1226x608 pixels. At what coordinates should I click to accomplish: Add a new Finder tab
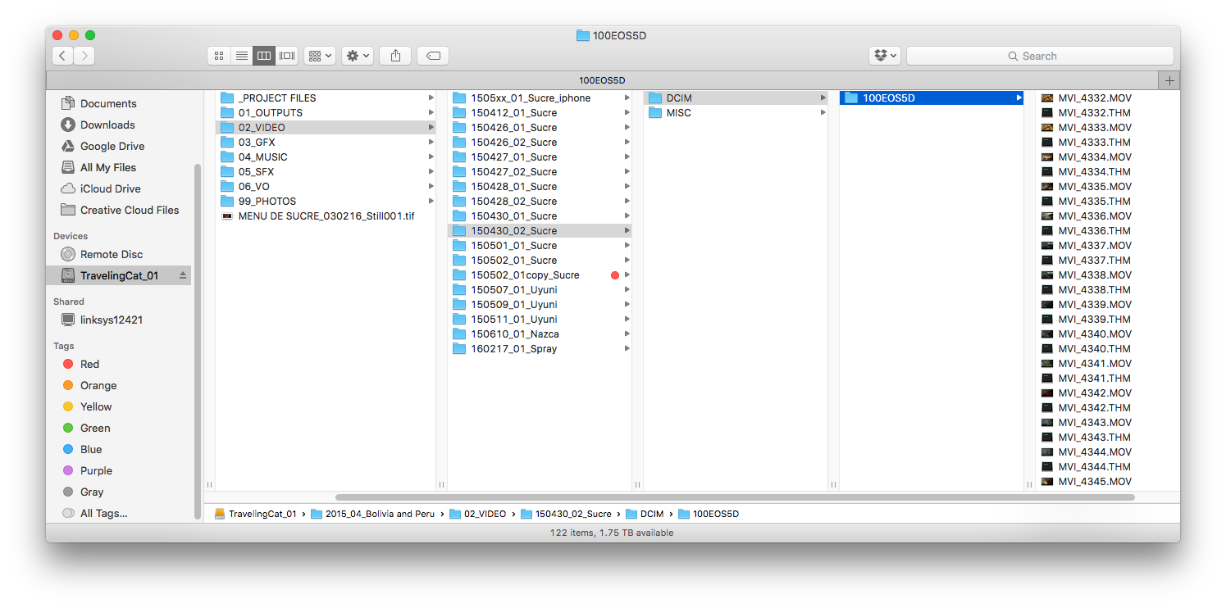tap(1169, 80)
